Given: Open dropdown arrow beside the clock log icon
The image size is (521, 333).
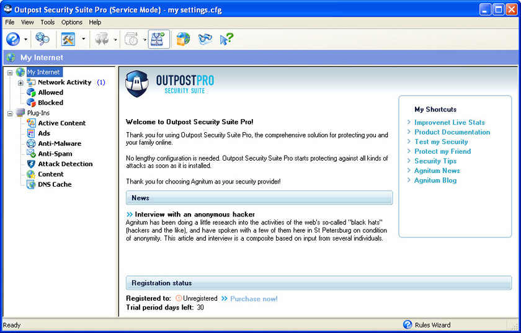Looking at the screenshot, I should [145, 39].
